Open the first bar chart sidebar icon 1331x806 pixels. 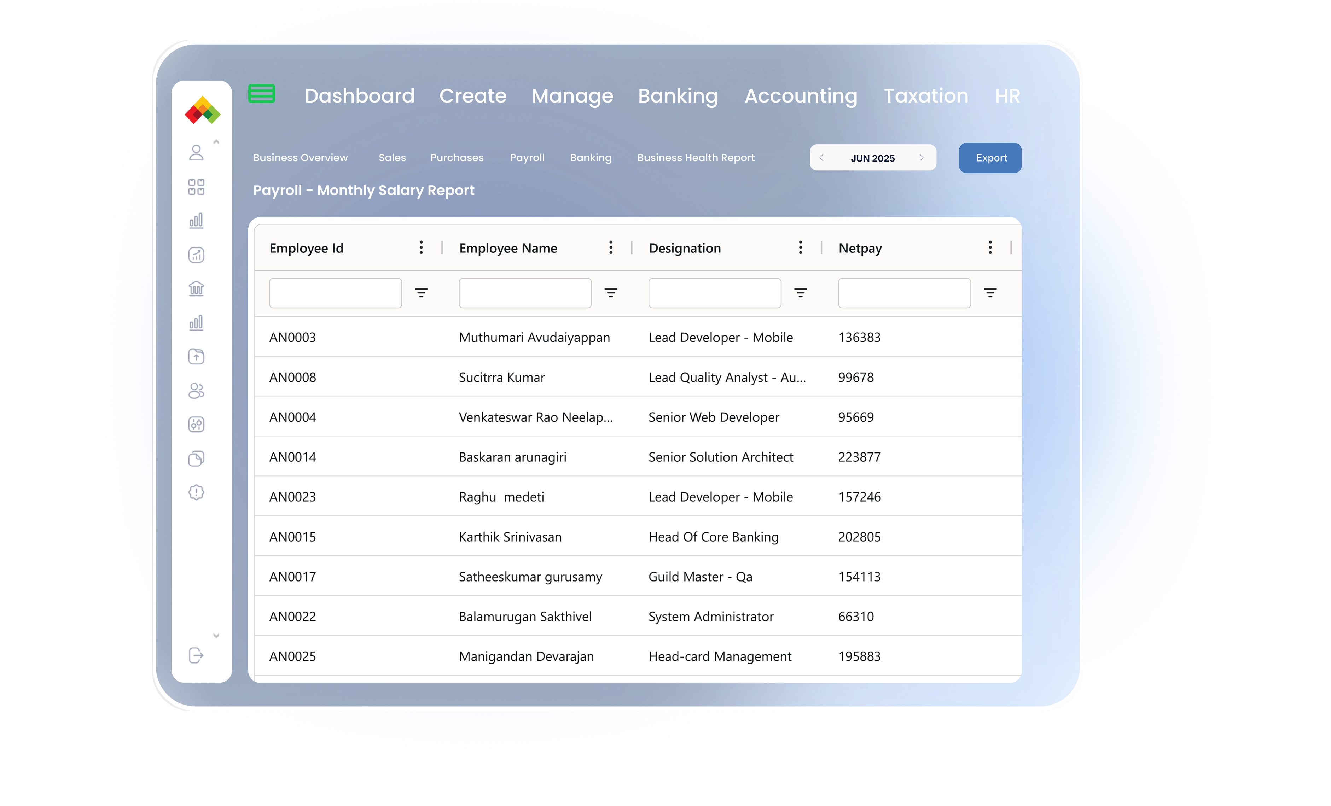click(x=196, y=220)
